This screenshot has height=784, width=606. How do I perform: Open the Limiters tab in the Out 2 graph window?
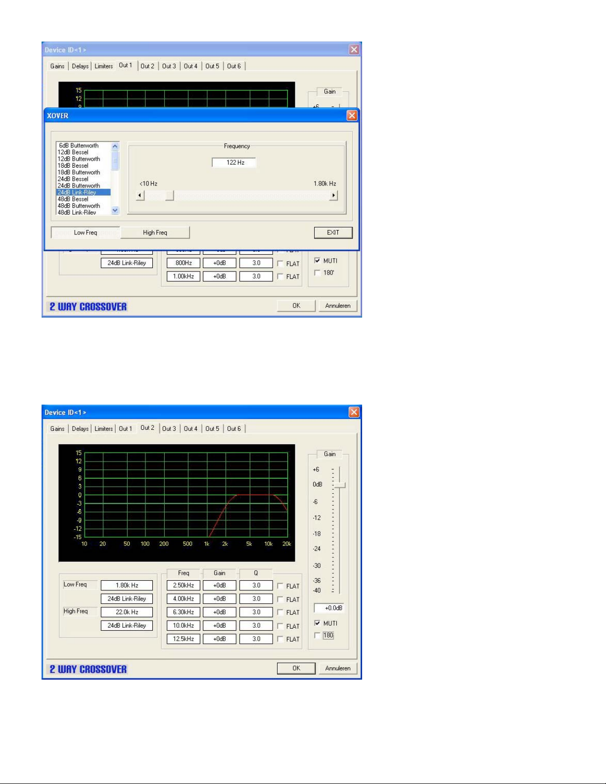(103, 429)
